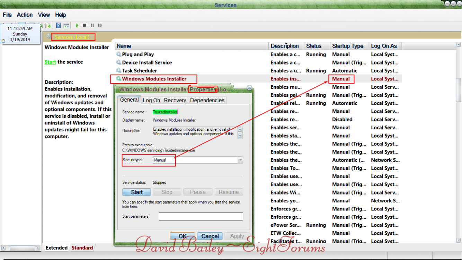The image size is (462, 260).
Task: Click the gear icon of Plug and Play
Action: [x=119, y=54]
